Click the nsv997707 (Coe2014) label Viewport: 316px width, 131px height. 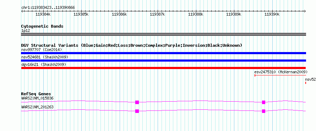point(42,50)
